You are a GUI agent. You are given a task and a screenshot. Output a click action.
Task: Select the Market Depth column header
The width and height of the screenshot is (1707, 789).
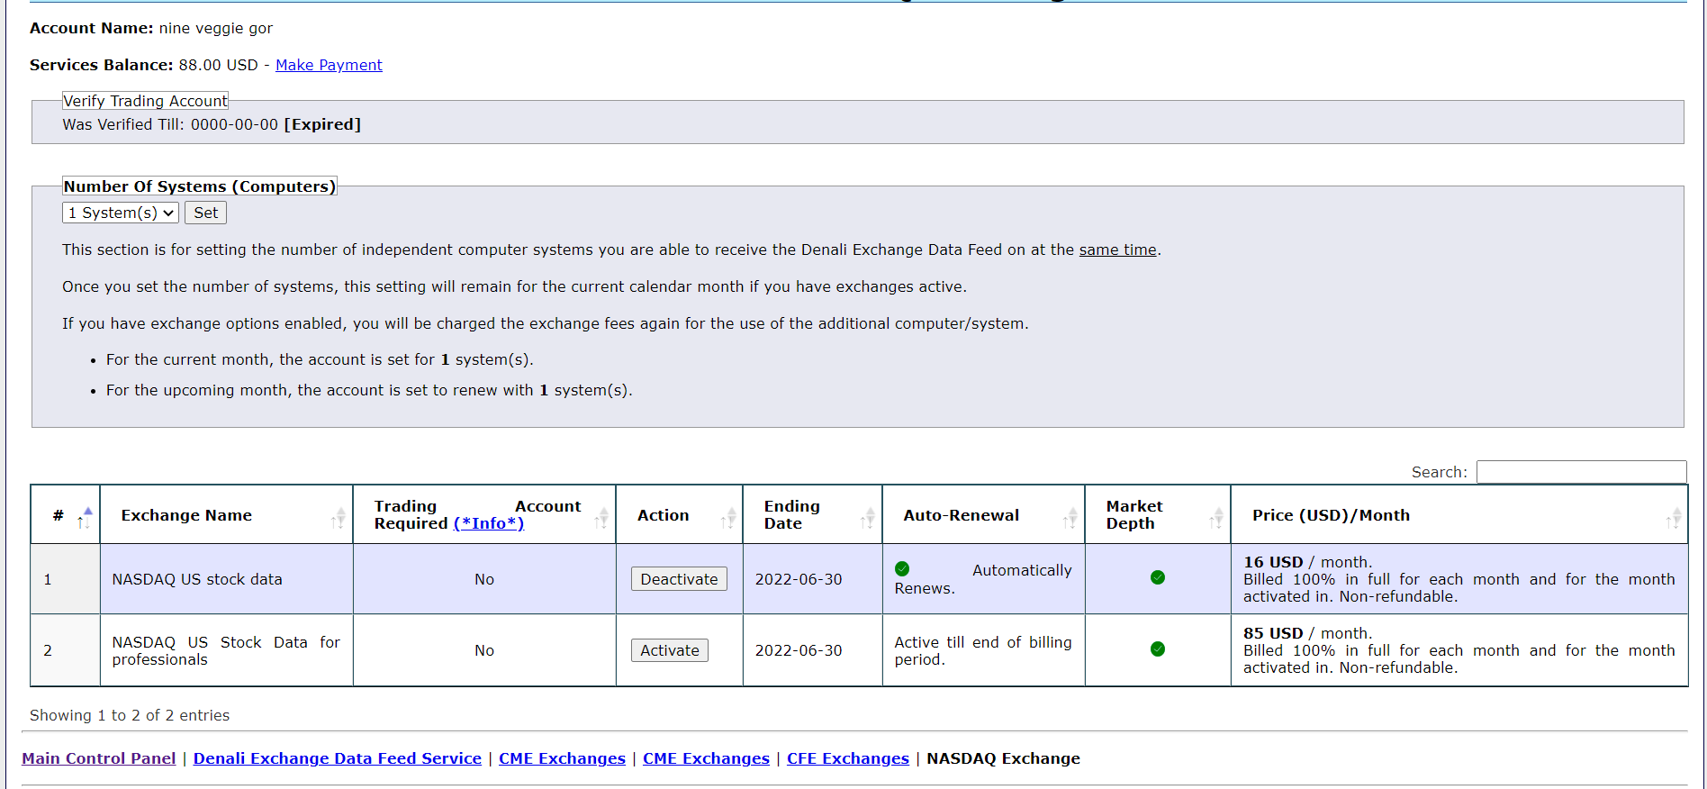1158,515
